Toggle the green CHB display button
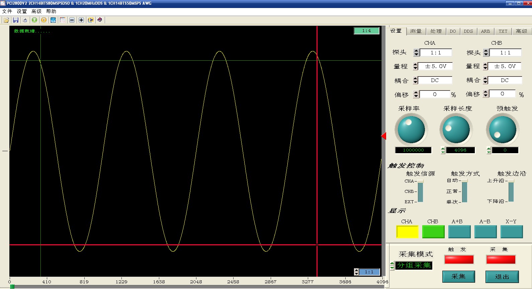Viewport: 532px width, 289px height. pos(433,232)
